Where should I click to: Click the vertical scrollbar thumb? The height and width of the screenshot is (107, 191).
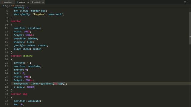coord(190,28)
